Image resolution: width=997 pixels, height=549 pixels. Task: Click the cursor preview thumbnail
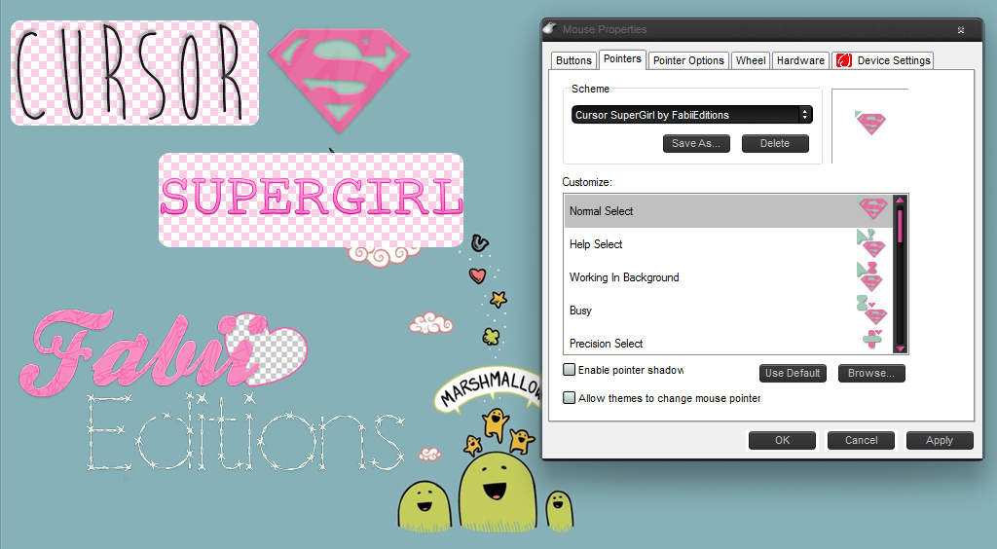(869, 123)
